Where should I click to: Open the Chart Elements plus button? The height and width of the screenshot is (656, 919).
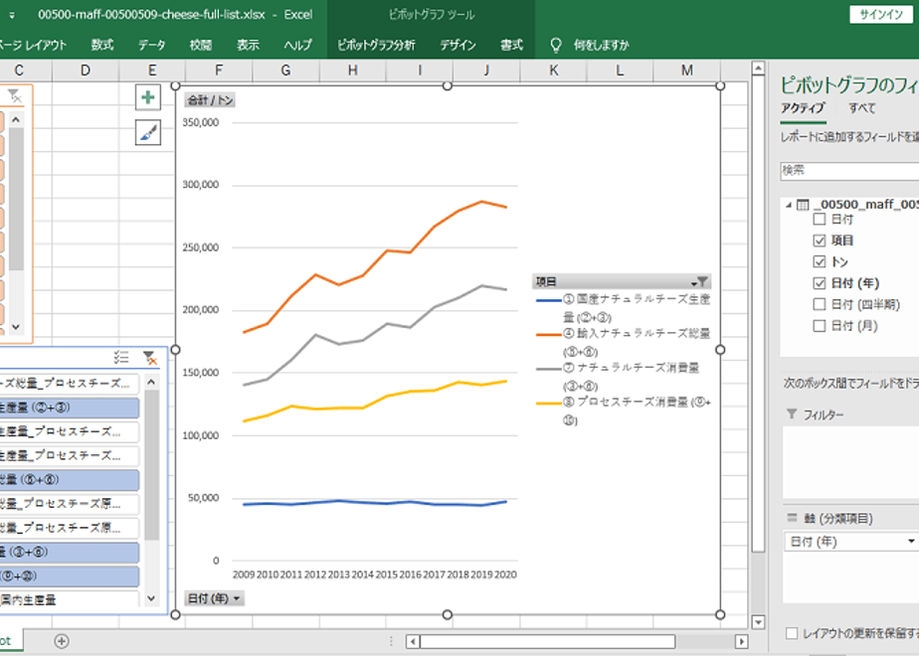147,97
